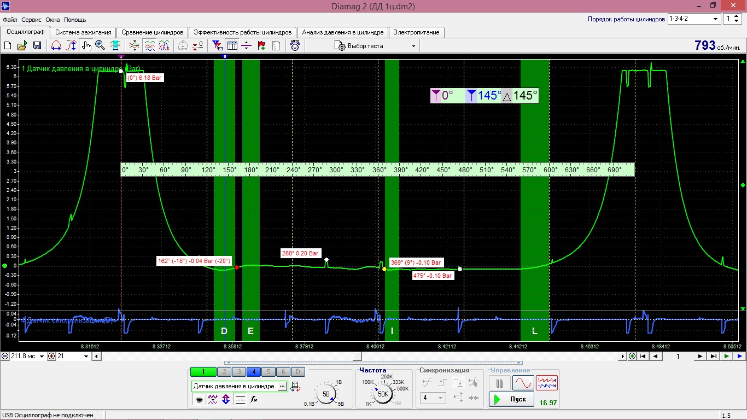Click the zero-level offset icon
The image size is (747, 420).
198,46
